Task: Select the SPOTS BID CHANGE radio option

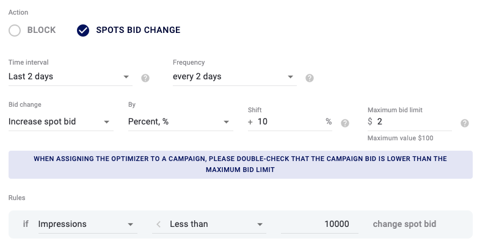Action: coord(82,30)
